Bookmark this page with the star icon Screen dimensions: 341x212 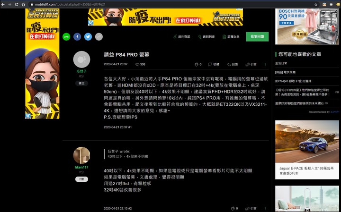click(x=316, y=4)
